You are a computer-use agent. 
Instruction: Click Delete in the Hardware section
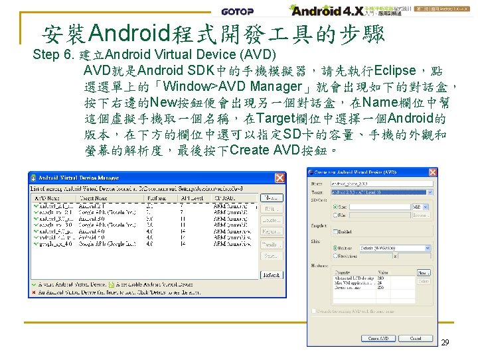pyautogui.click(x=424, y=282)
